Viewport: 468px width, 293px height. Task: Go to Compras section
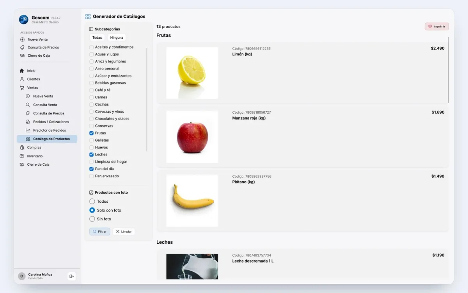tap(47, 148)
